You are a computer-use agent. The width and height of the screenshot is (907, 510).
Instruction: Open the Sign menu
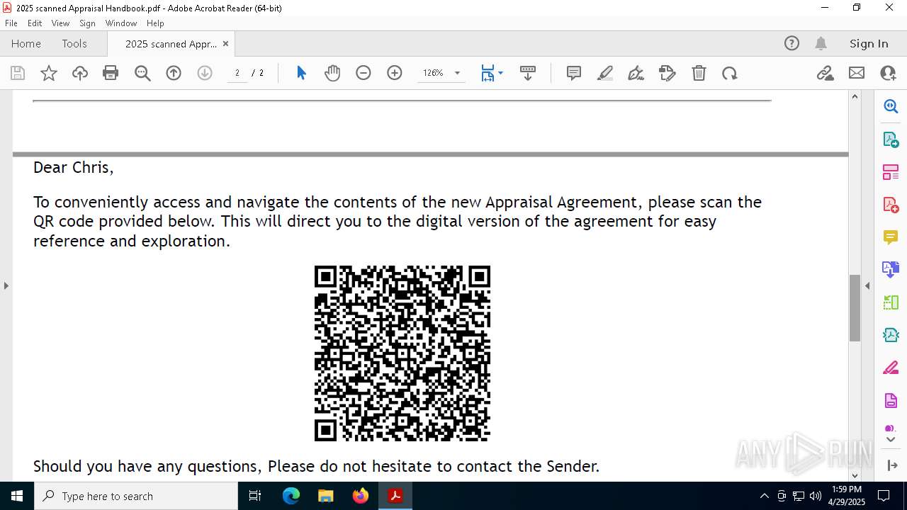[87, 23]
